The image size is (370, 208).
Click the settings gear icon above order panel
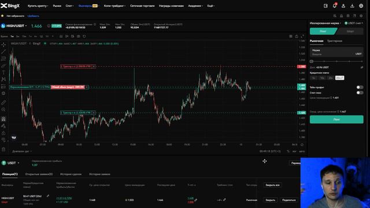(x=361, y=16)
